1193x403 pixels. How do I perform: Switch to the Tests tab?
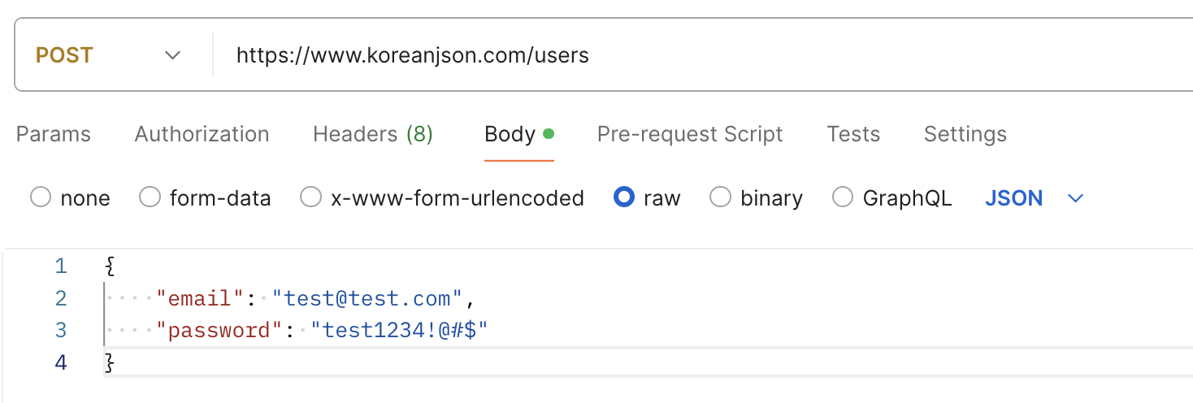tap(852, 134)
